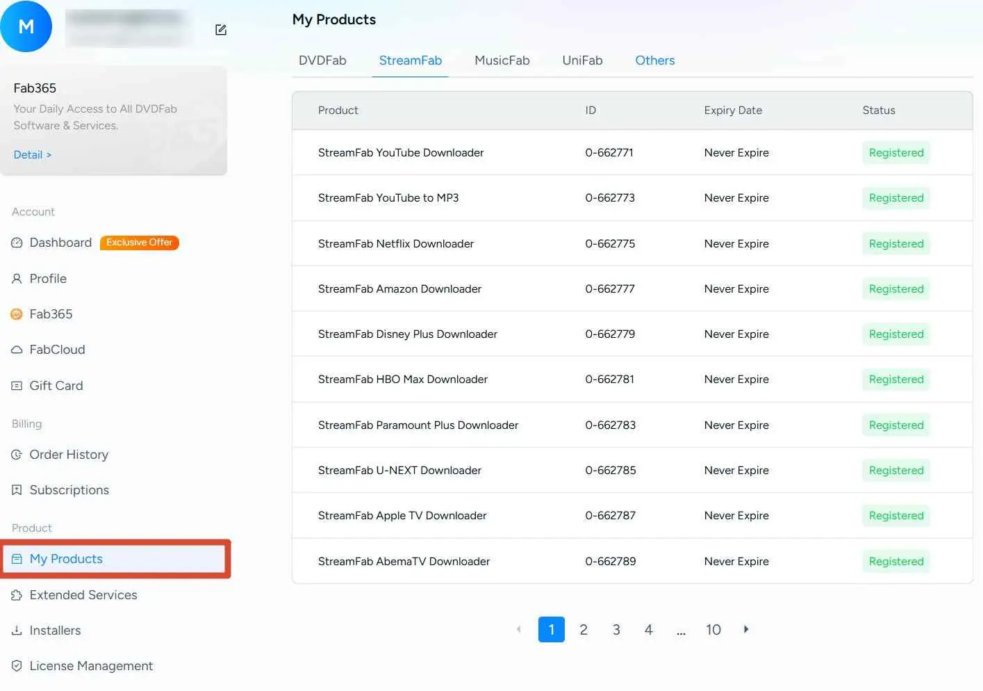983x691 pixels.
Task: Select the StreamFab tab
Action: (x=411, y=60)
